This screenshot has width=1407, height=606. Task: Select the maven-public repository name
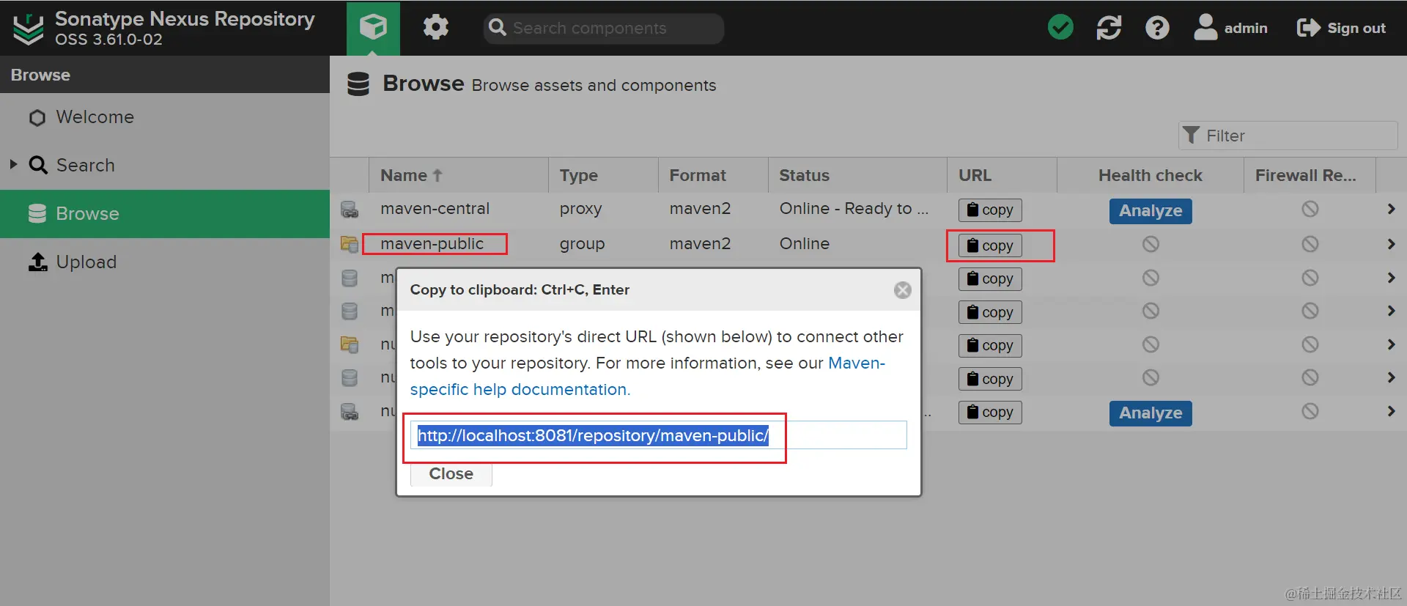[x=432, y=244]
